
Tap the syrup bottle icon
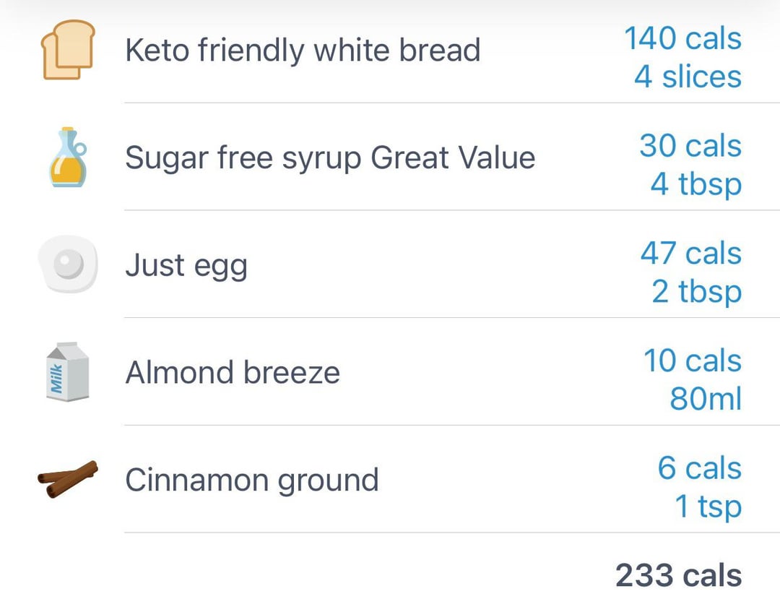(x=67, y=157)
